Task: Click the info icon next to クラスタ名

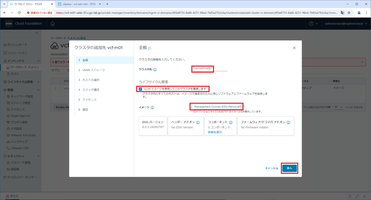Action: point(155,69)
